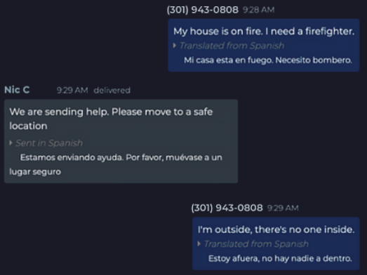Screen dimensions: 367x275
Task: Click the first (301) 943-0808 phone number
Action: coord(203,10)
